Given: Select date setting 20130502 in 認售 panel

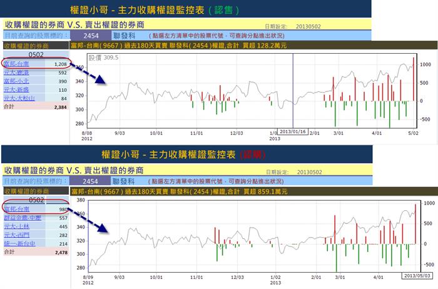Looking at the screenshot, I should click(308, 26).
